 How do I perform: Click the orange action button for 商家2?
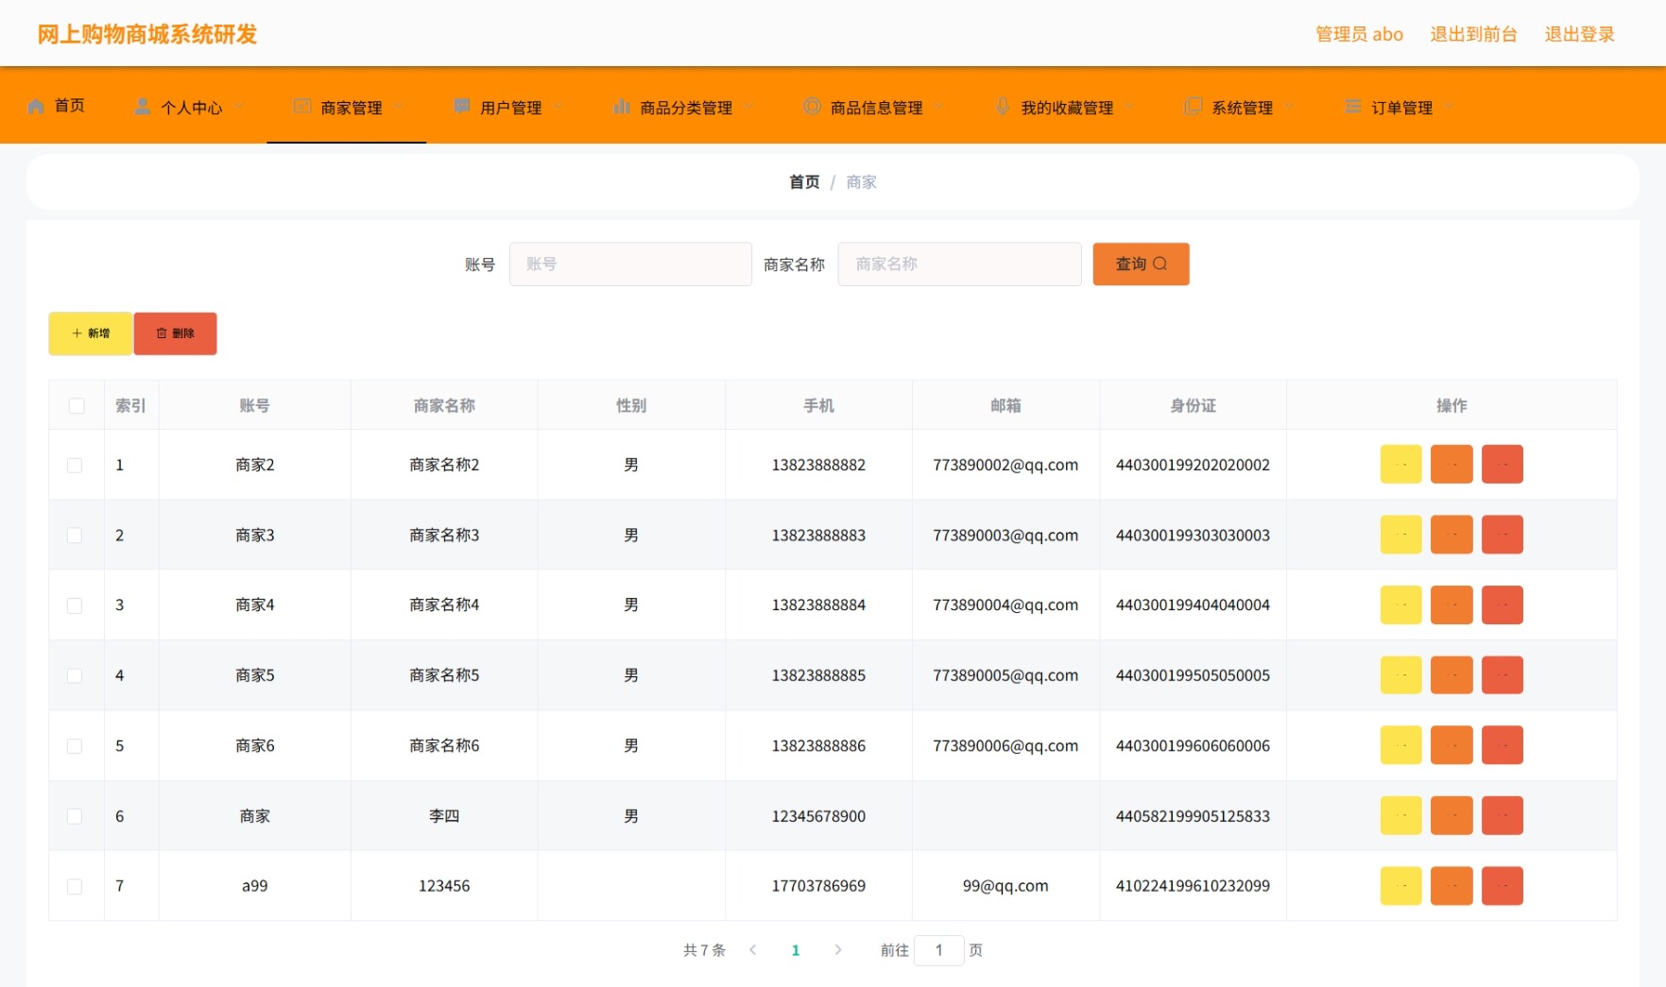click(1451, 464)
